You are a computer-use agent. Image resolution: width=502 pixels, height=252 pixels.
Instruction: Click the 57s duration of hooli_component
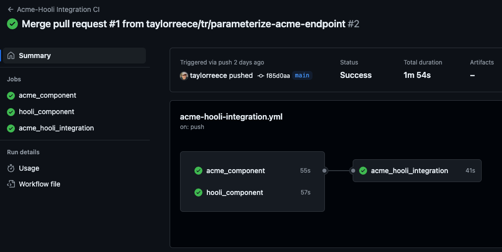pyautogui.click(x=306, y=192)
